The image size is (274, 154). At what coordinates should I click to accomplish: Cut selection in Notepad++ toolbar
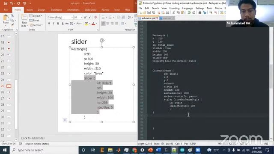(174, 12)
